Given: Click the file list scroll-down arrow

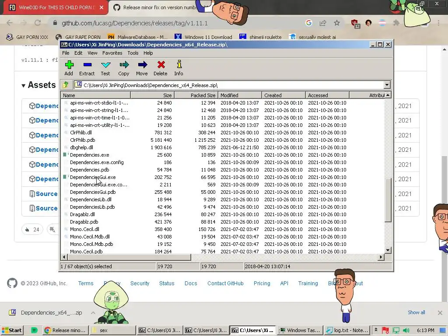Looking at the screenshot, I should tap(388, 250).
